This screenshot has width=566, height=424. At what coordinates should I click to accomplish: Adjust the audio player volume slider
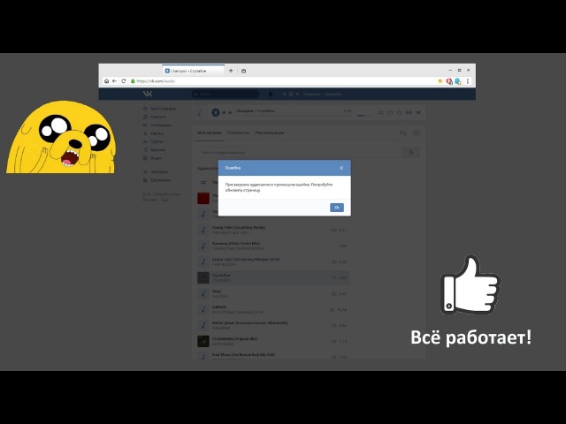coord(363,116)
